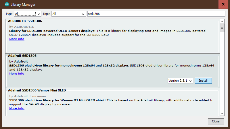Select the Adafruit SSD1306 library title

click(22, 56)
